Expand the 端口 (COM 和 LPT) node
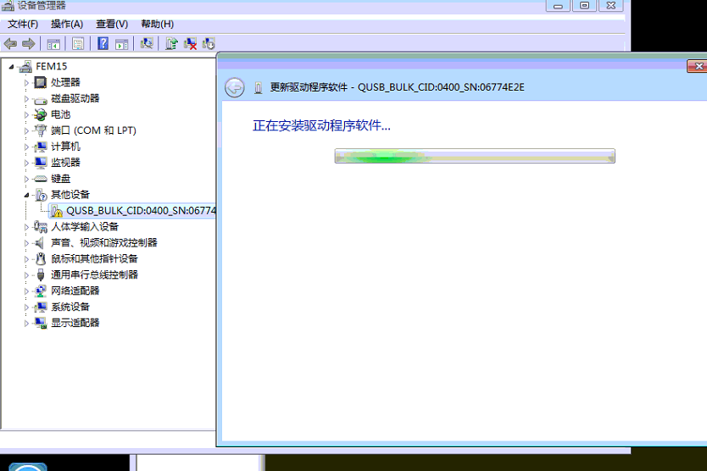 coord(26,131)
